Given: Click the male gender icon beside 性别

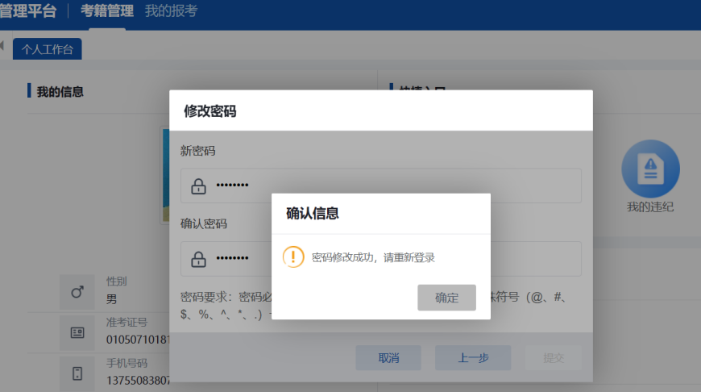Looking at the screenshot, I should pyautogui.click(x=77, y=292).
